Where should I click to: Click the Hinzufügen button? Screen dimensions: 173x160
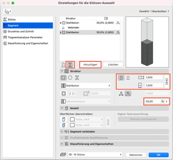pos(90,65)
